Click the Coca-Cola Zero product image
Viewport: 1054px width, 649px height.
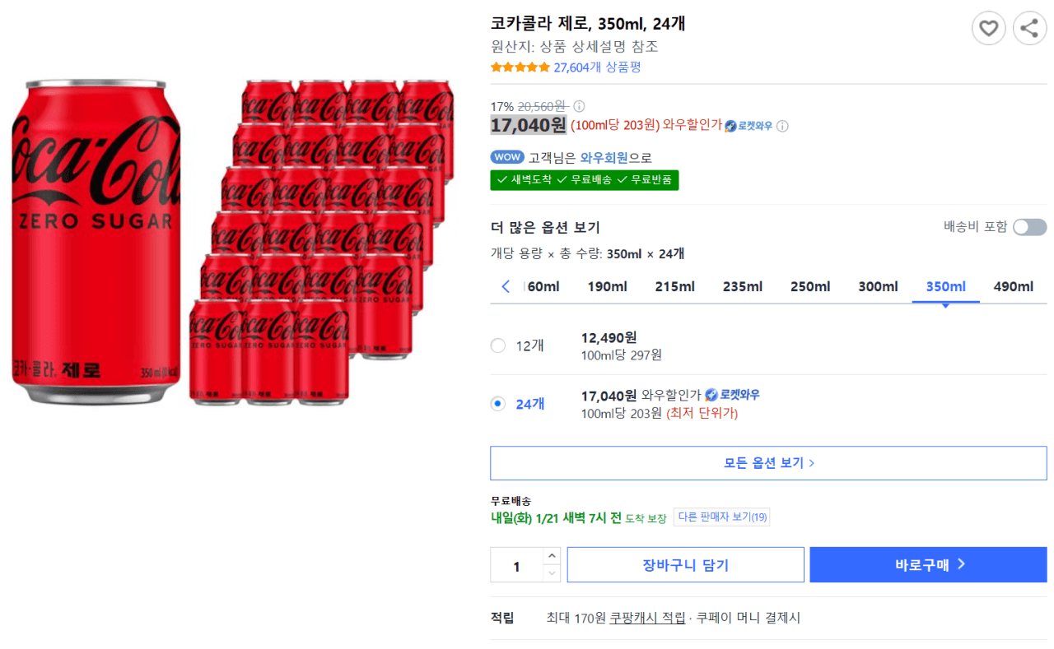[232, 242]
